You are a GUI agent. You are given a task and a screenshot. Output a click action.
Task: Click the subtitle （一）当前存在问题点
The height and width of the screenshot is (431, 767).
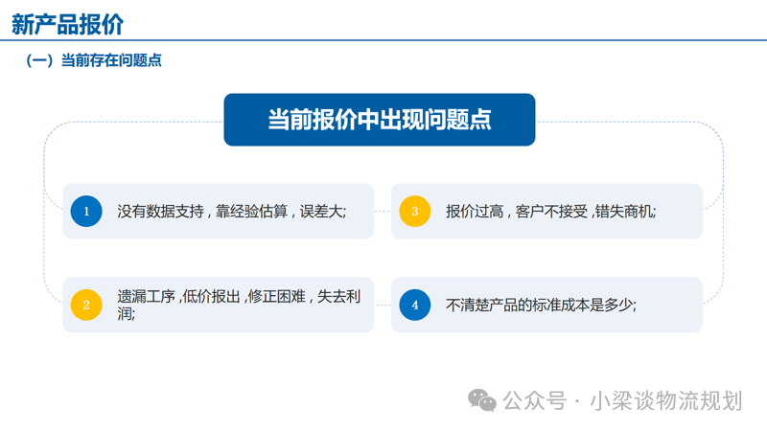94,60
